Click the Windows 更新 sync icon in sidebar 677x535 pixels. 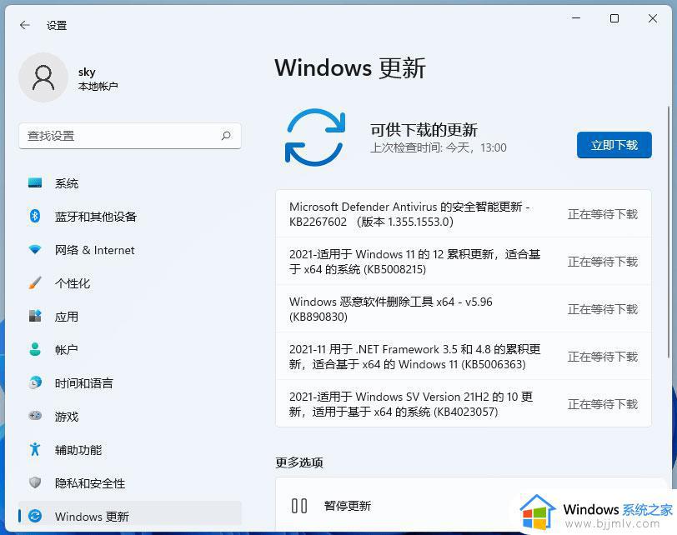(35, 516)
